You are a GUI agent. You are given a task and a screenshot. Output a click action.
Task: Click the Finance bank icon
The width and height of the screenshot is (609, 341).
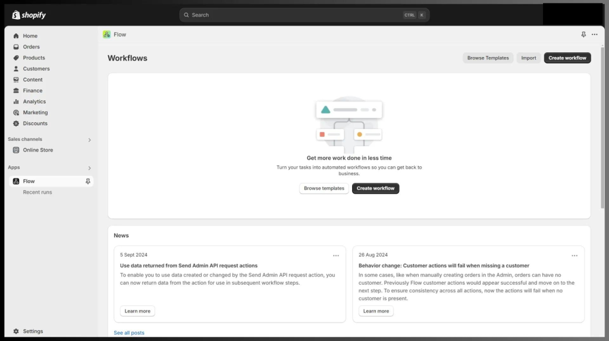point(16,90)
